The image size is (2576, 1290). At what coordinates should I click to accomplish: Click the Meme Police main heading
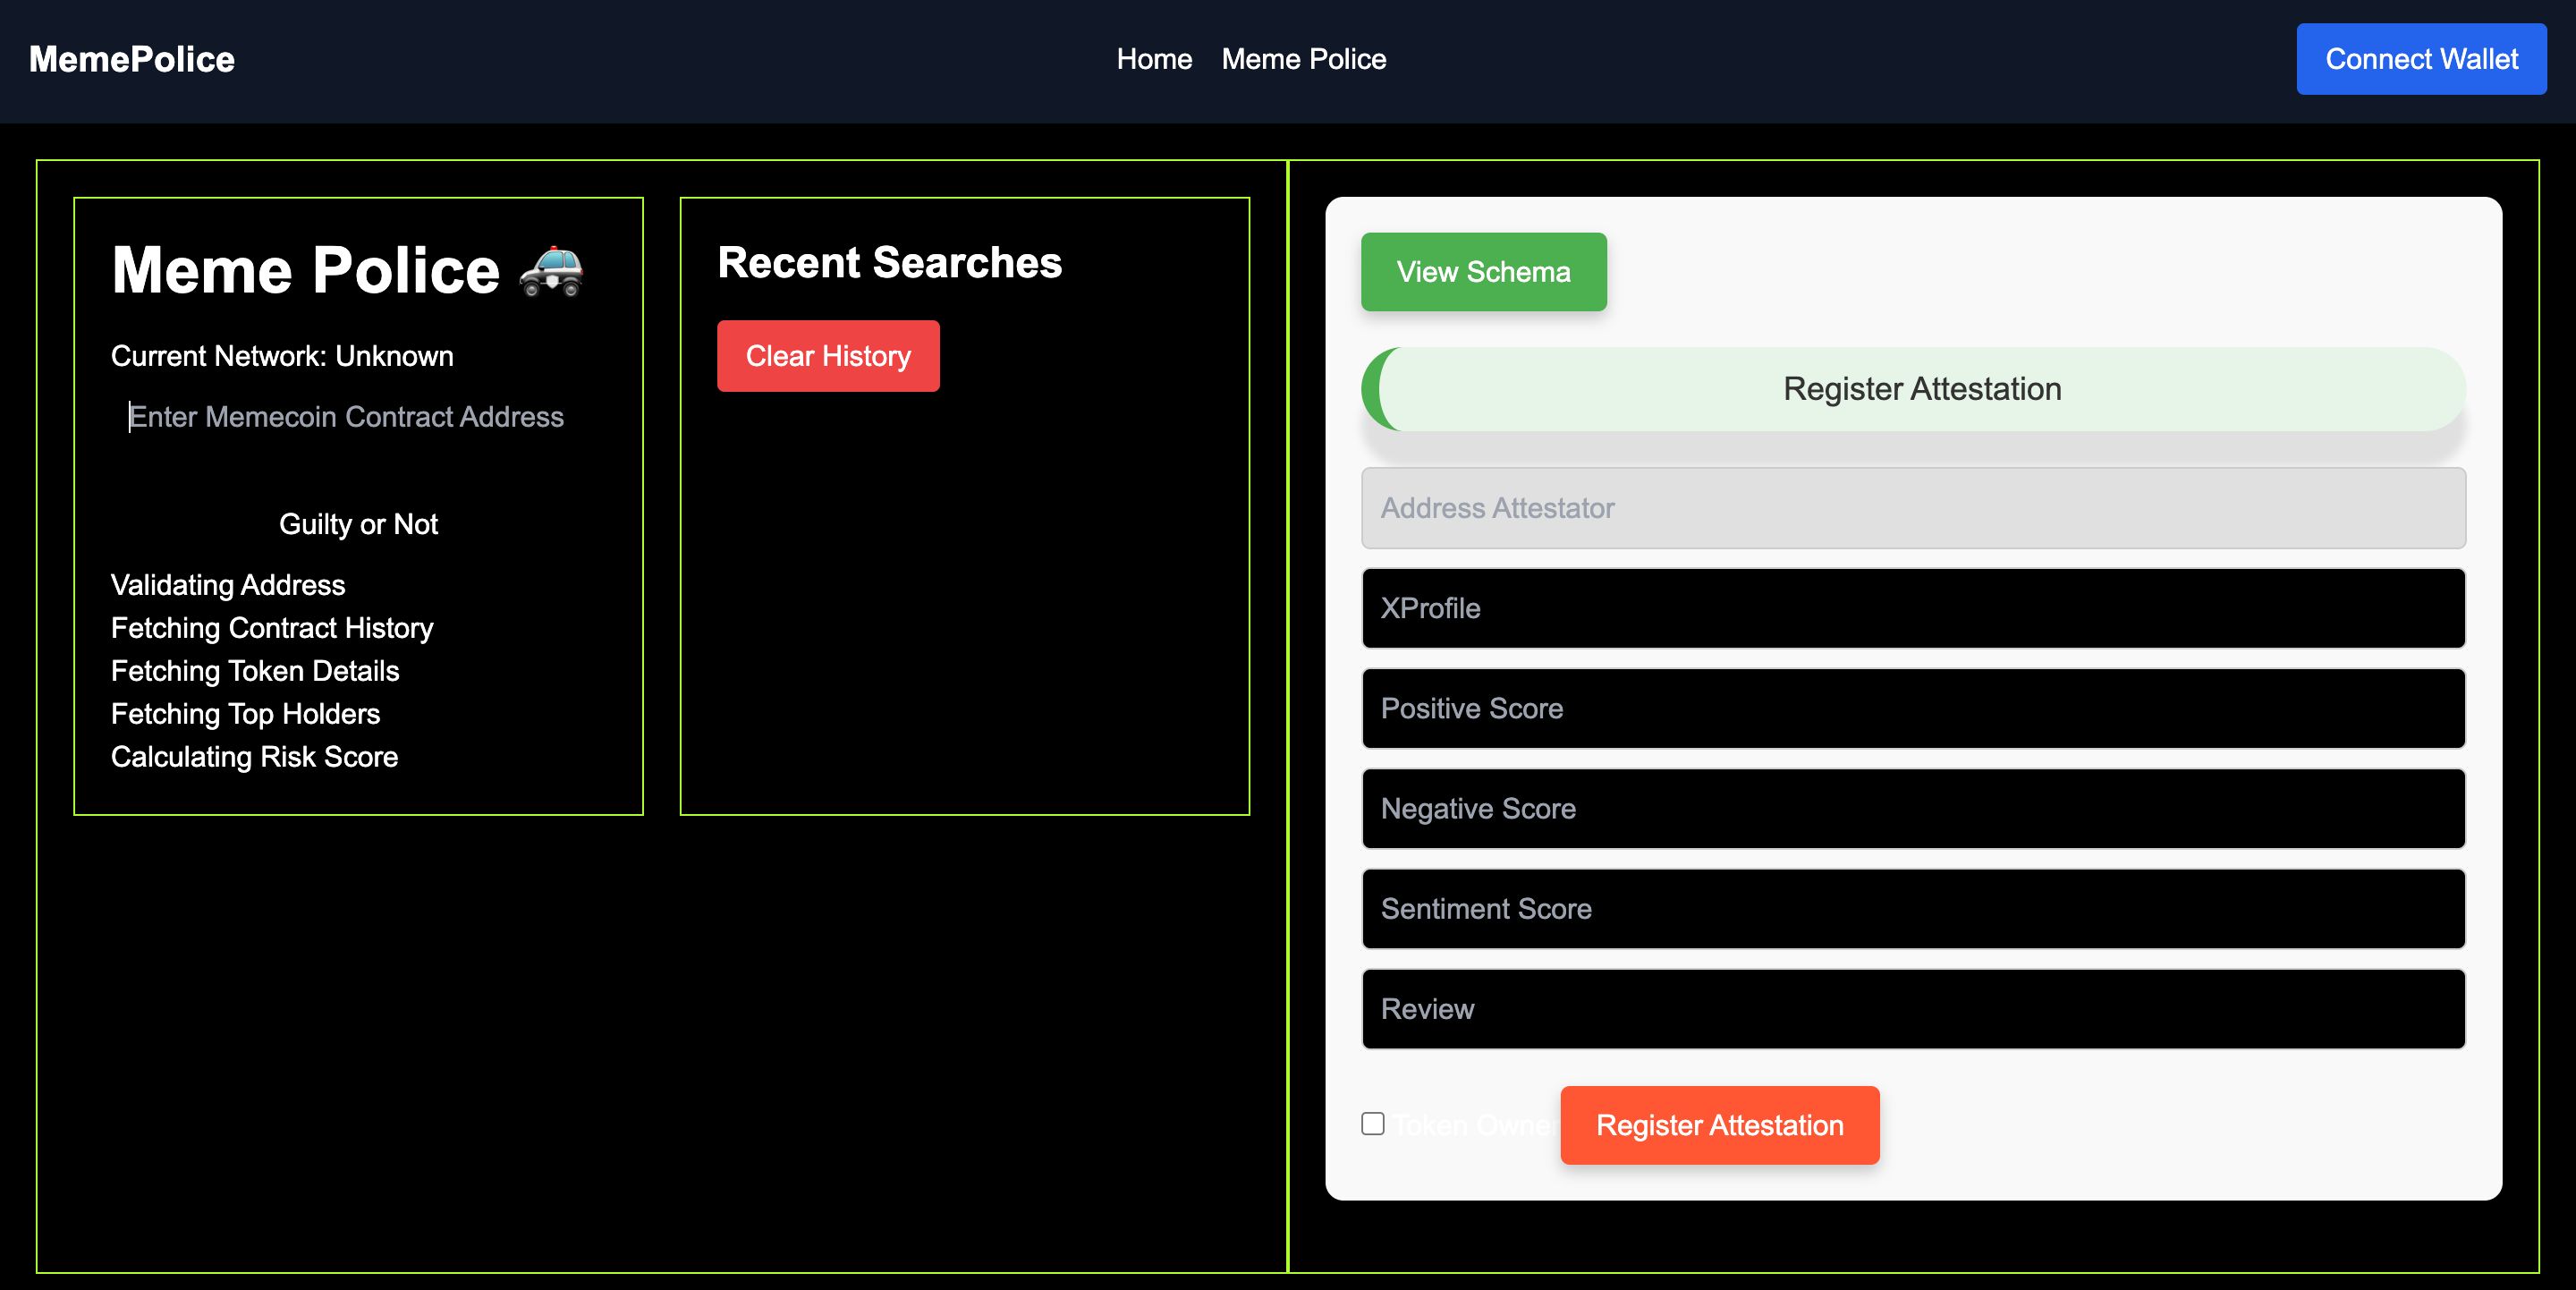[347, 270]
